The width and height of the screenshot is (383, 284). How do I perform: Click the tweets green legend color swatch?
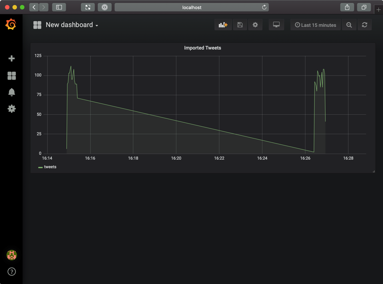[x=40, y=167]
